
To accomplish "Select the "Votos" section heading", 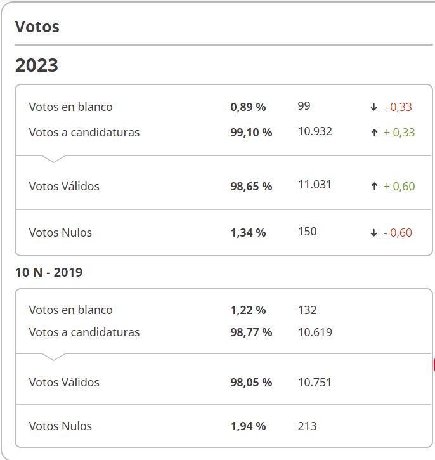I will click(x=37, y=27).
